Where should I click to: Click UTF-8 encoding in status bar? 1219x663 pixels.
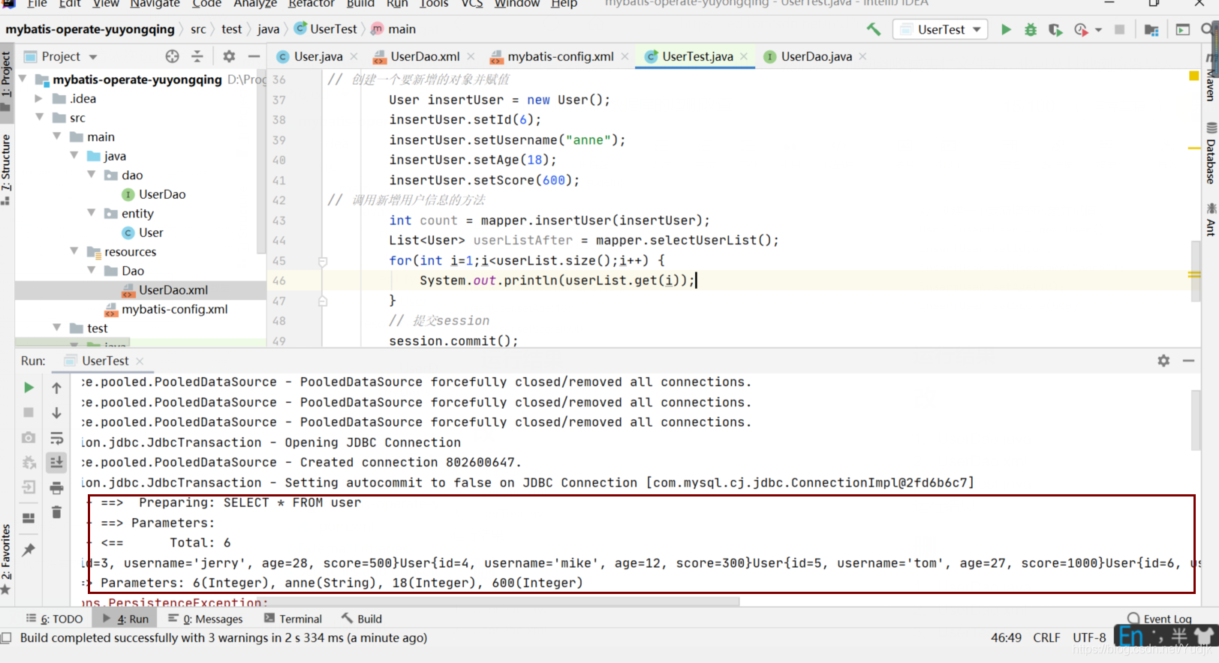(1089, 637)
